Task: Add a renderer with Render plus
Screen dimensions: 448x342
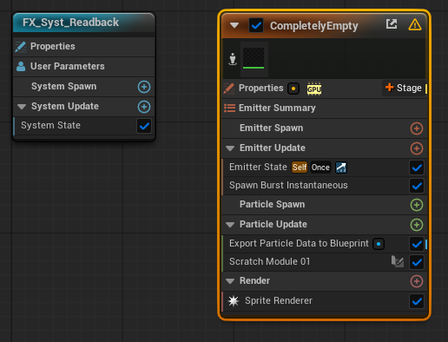Action: click(417, 281)
